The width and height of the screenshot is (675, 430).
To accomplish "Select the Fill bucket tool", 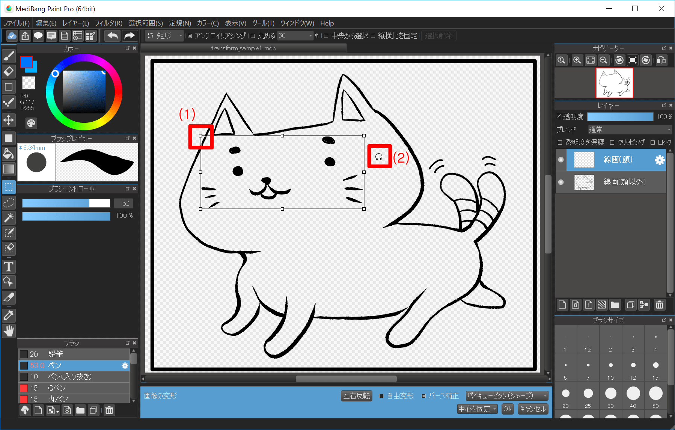I will coord(9,154).
